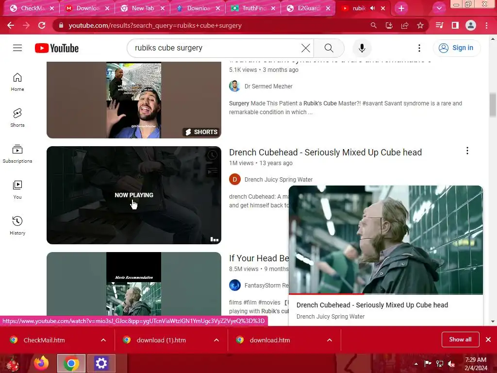Open the You section in sidebar
The image size is (497, 373).
[17, 190]
